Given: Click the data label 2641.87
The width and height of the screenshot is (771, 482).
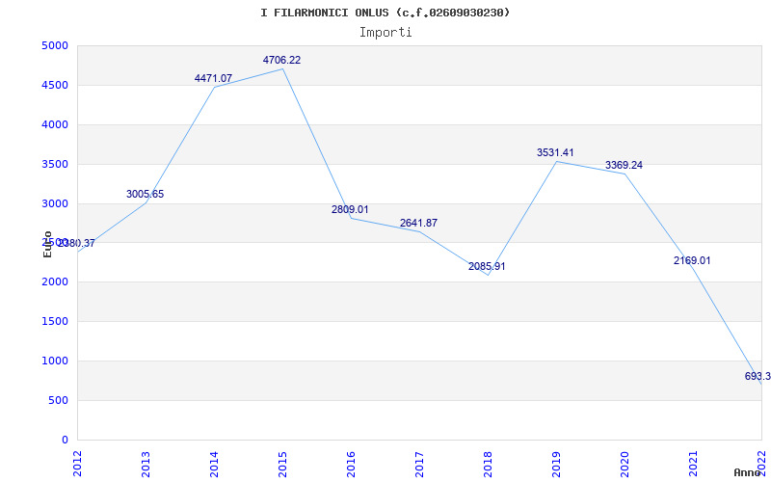Looking at the screenshot, I should pos(418,223).
